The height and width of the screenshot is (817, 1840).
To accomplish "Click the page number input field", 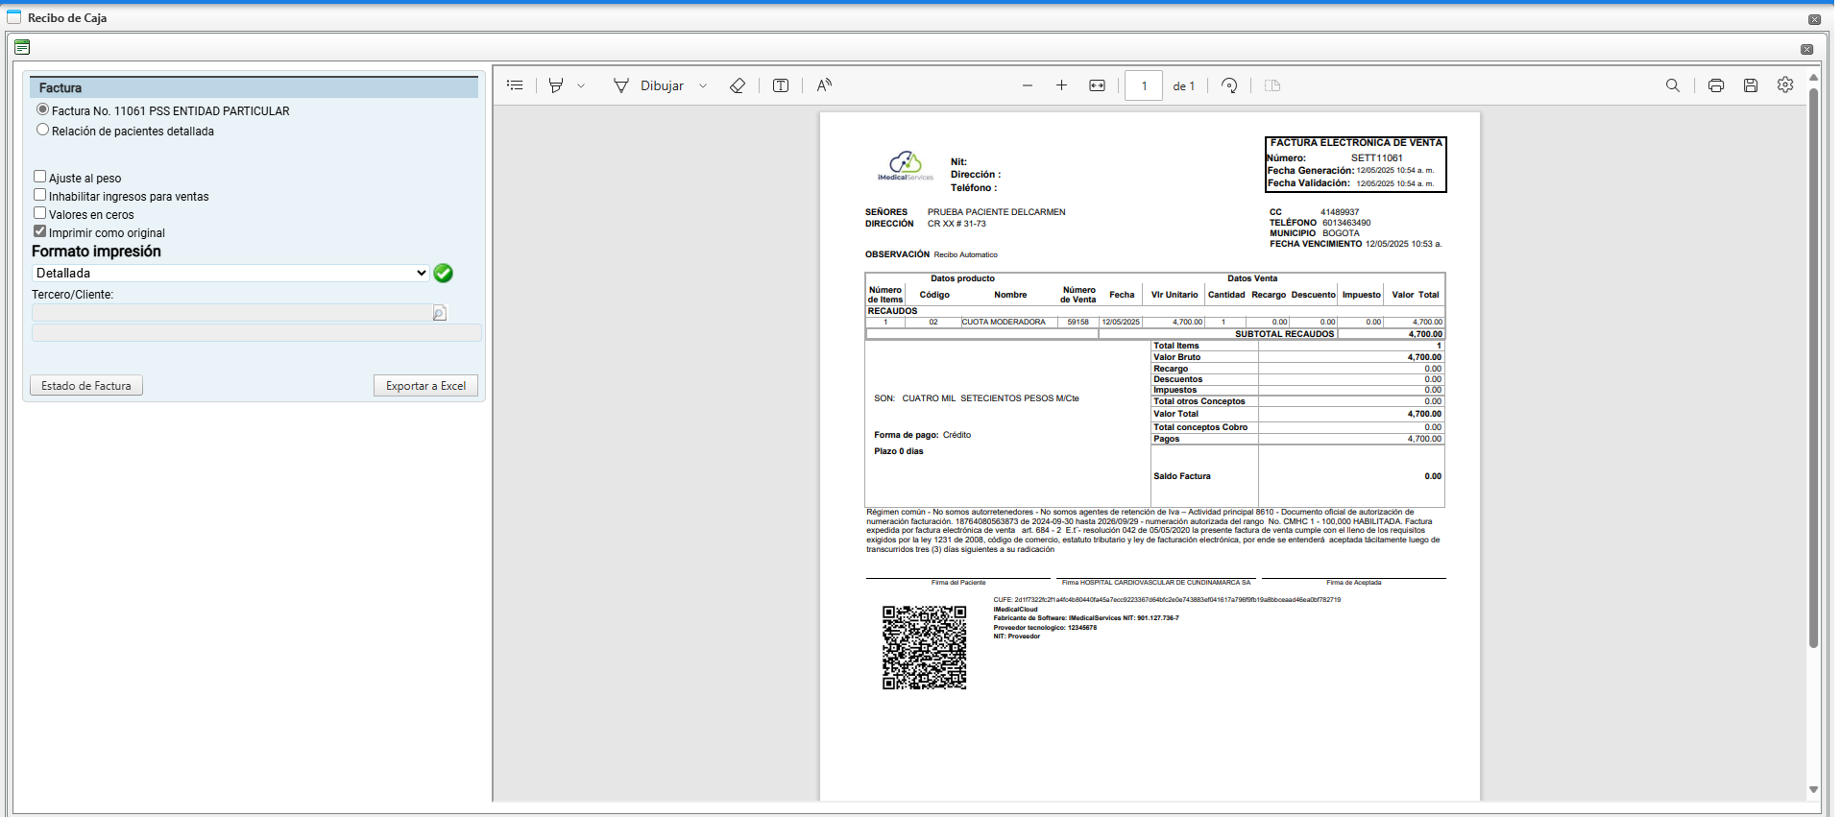I will tap(1143, 85).
